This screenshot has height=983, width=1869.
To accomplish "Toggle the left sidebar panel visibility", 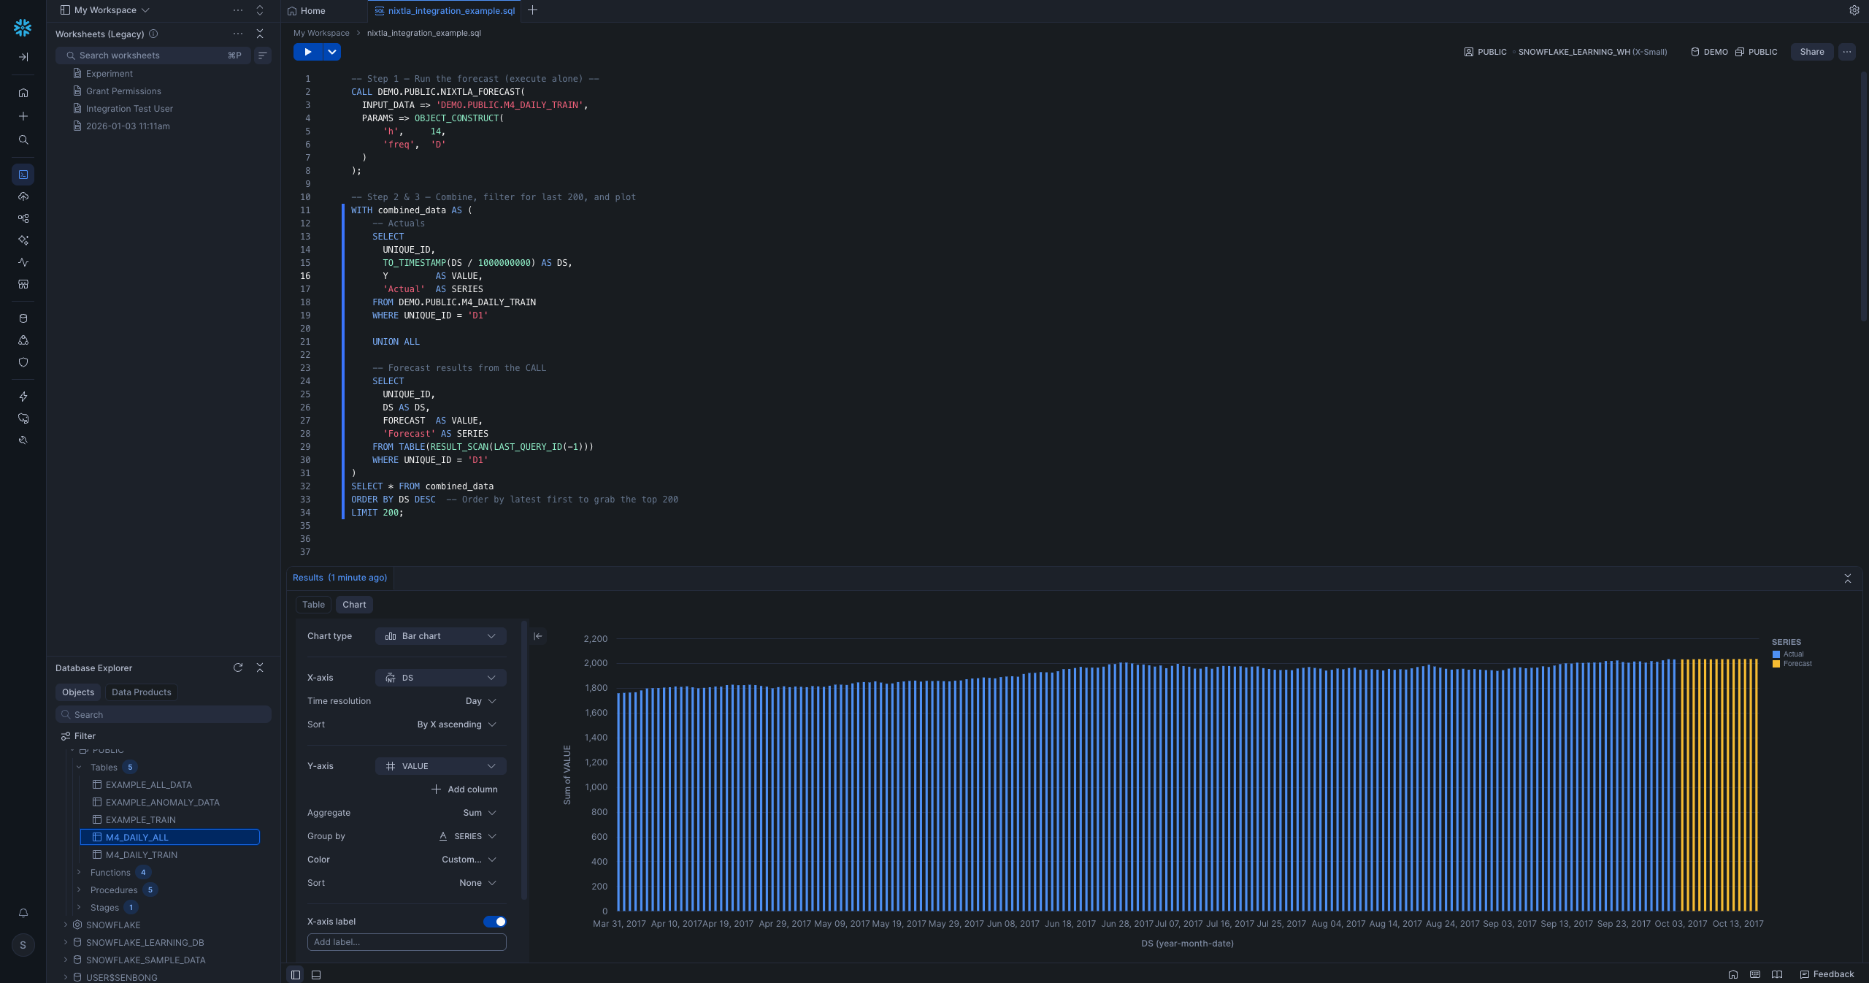I will [296, 974].
